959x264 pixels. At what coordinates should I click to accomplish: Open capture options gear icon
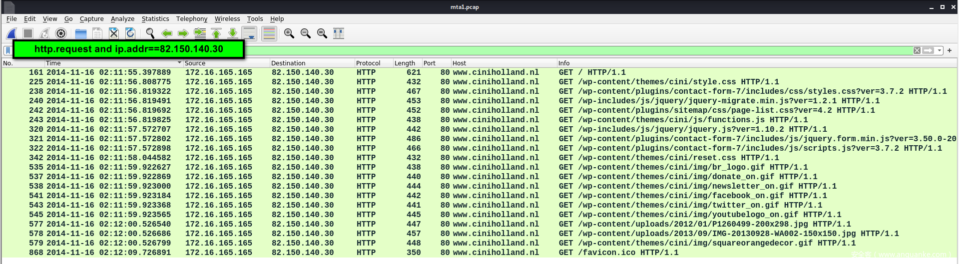(x=61, y=33)
